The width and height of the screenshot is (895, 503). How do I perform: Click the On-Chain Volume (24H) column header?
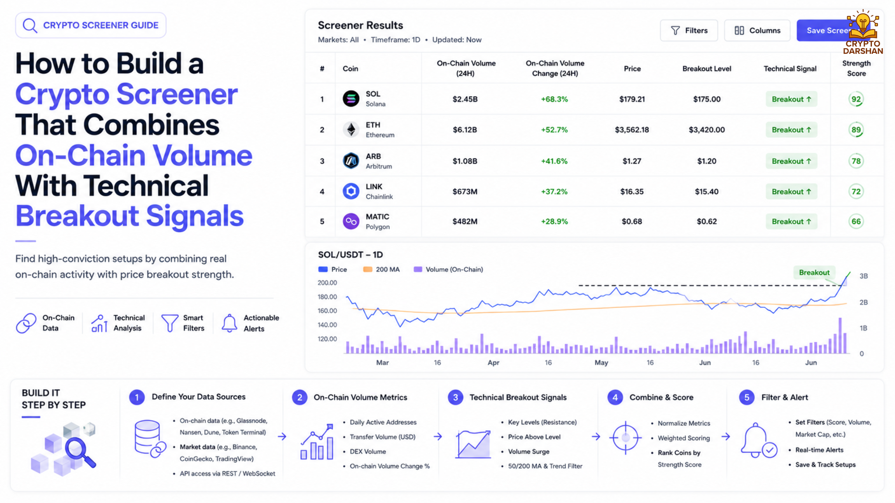(466, 68)
